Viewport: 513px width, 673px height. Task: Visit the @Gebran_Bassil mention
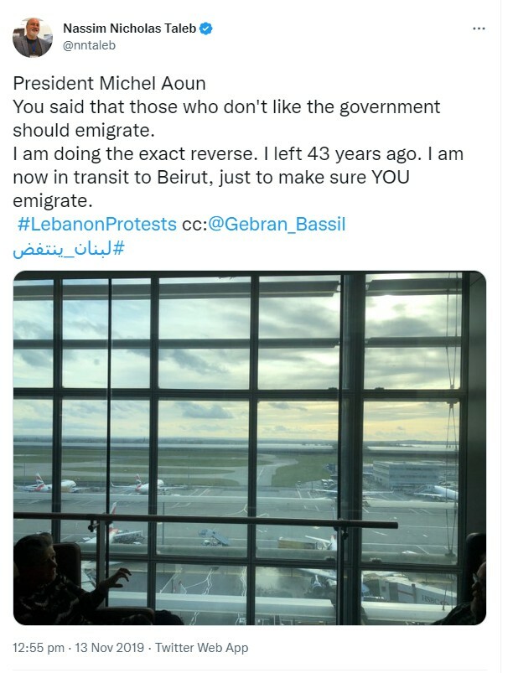[x=276, y=225]
